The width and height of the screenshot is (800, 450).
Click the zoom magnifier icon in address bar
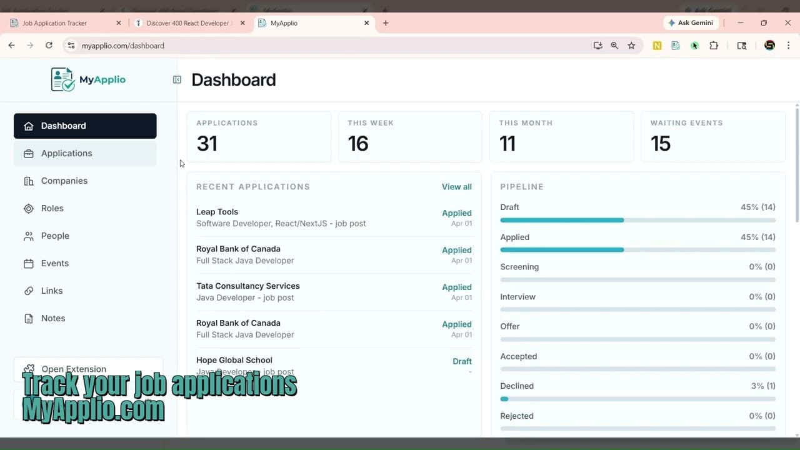tap(614, 46)
